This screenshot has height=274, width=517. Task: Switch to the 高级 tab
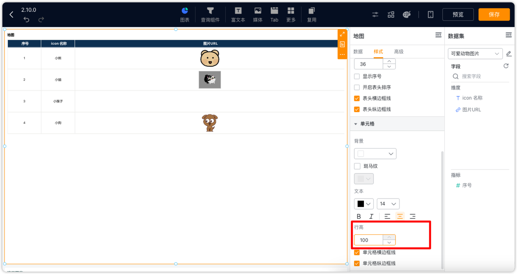[399, 52]
